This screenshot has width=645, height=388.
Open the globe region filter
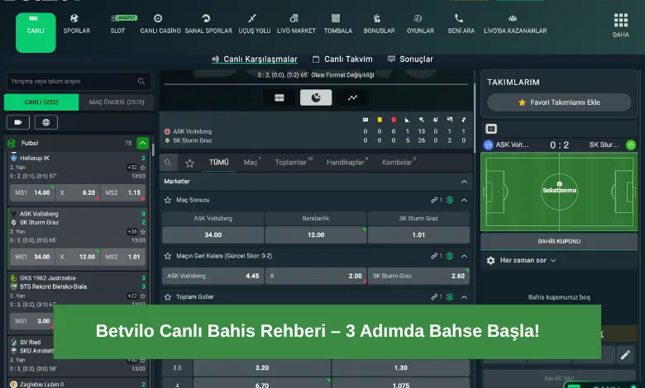[46, 122]
